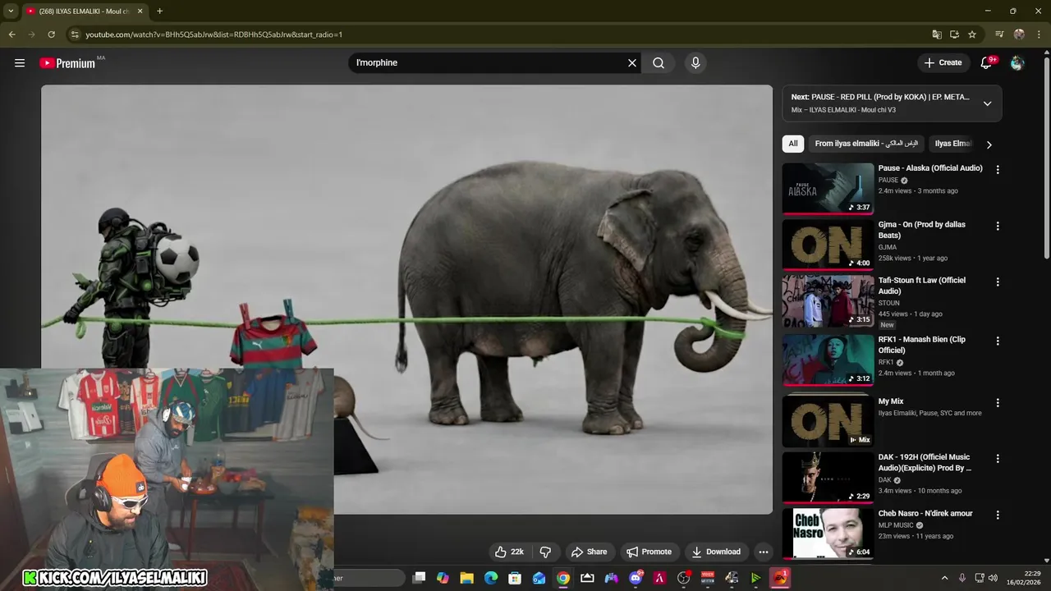1051x591 pixels.
Task: Open Microsoft Edge on taskbar
Action: tap(491, 578)
